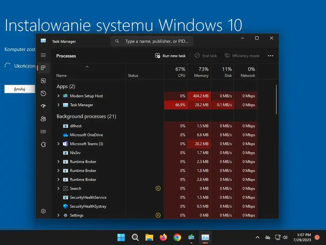
Task: Click the Modern Setup Host process icon
Action: pyautogui.click(x=66, y=96)
